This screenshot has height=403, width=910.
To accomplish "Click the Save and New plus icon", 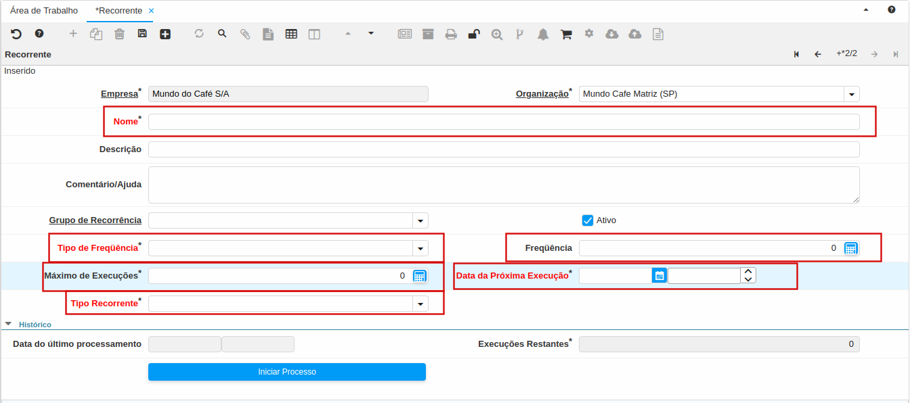I will pyautogui.click(x=165, y=34).
